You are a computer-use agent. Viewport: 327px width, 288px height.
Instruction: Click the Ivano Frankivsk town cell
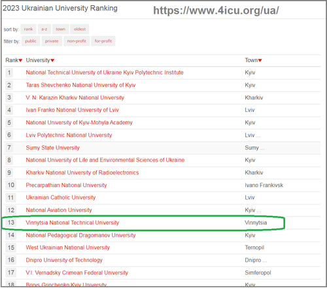click(264, 185)
